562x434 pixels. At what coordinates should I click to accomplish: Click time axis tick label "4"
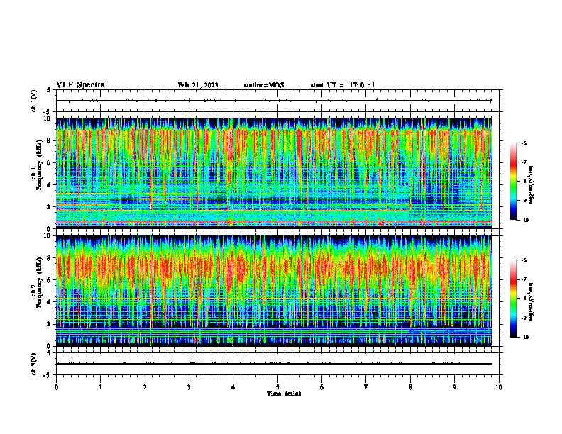(233, 387)
